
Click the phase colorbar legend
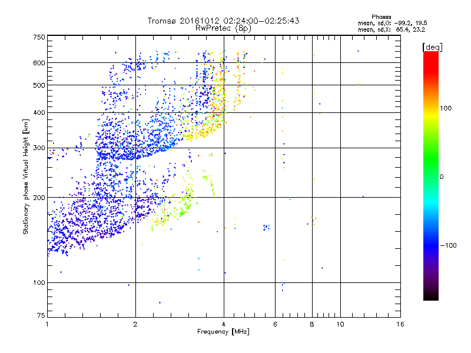(x=431, y=175)
